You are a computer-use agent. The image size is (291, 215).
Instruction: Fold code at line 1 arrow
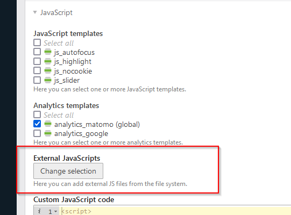click(56, 211)
